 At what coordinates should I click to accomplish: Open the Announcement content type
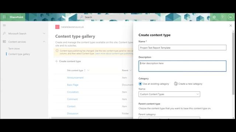click(75, 78)
